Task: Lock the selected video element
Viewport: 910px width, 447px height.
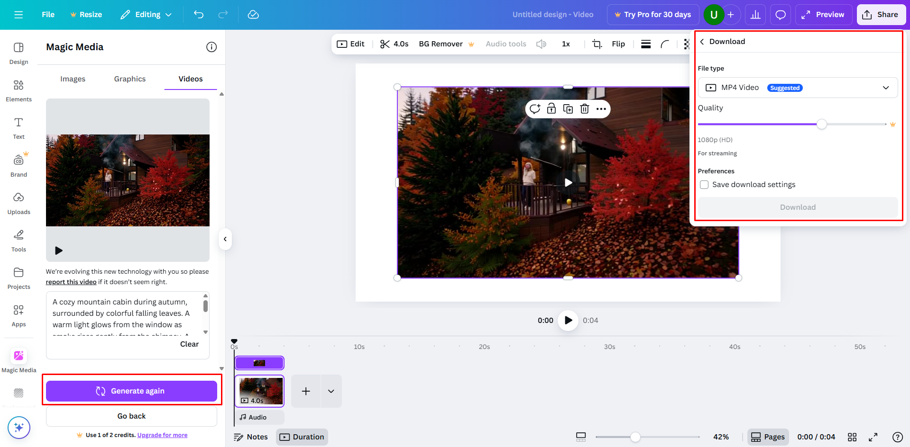Action: 552,108
